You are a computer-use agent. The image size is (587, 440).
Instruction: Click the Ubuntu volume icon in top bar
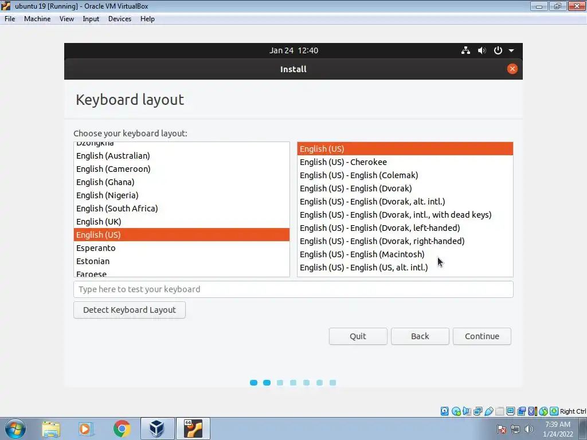pyautogui.click(x=482, y=50)
